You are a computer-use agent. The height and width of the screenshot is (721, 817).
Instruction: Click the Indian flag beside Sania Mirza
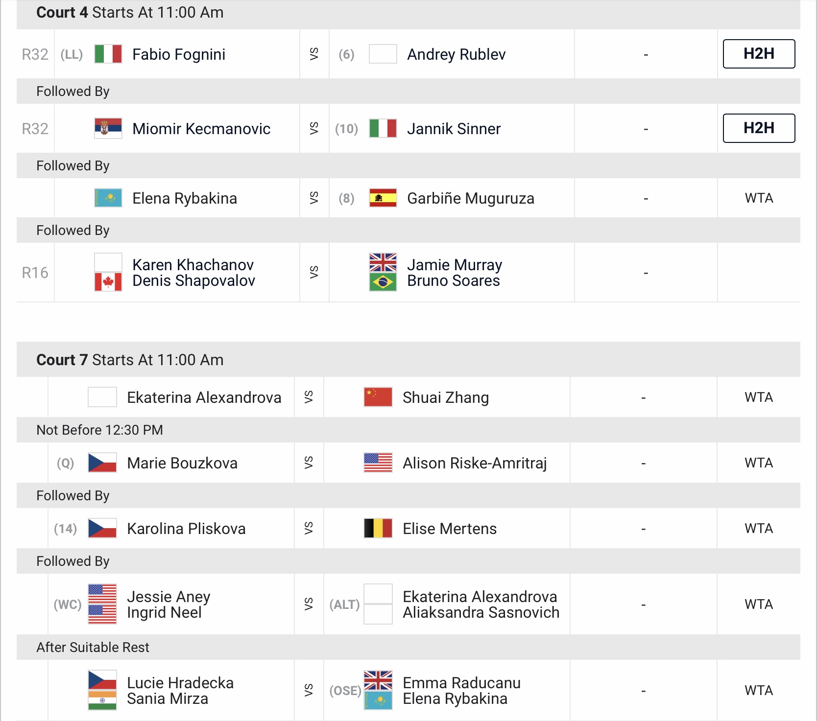coord(102,700)
